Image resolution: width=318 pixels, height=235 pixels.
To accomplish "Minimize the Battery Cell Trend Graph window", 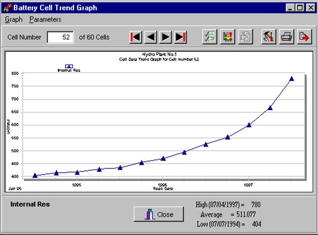I will (x=290, y=8).
